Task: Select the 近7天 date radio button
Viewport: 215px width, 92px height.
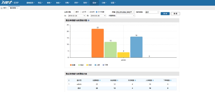Action: point(81,12)
